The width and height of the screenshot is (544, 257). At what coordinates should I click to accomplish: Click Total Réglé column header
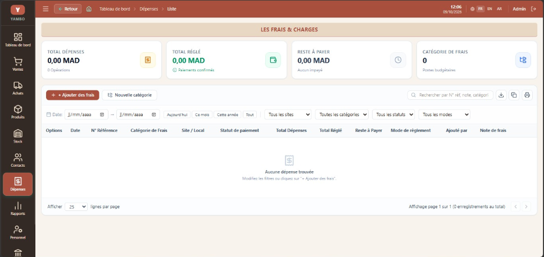330,131
